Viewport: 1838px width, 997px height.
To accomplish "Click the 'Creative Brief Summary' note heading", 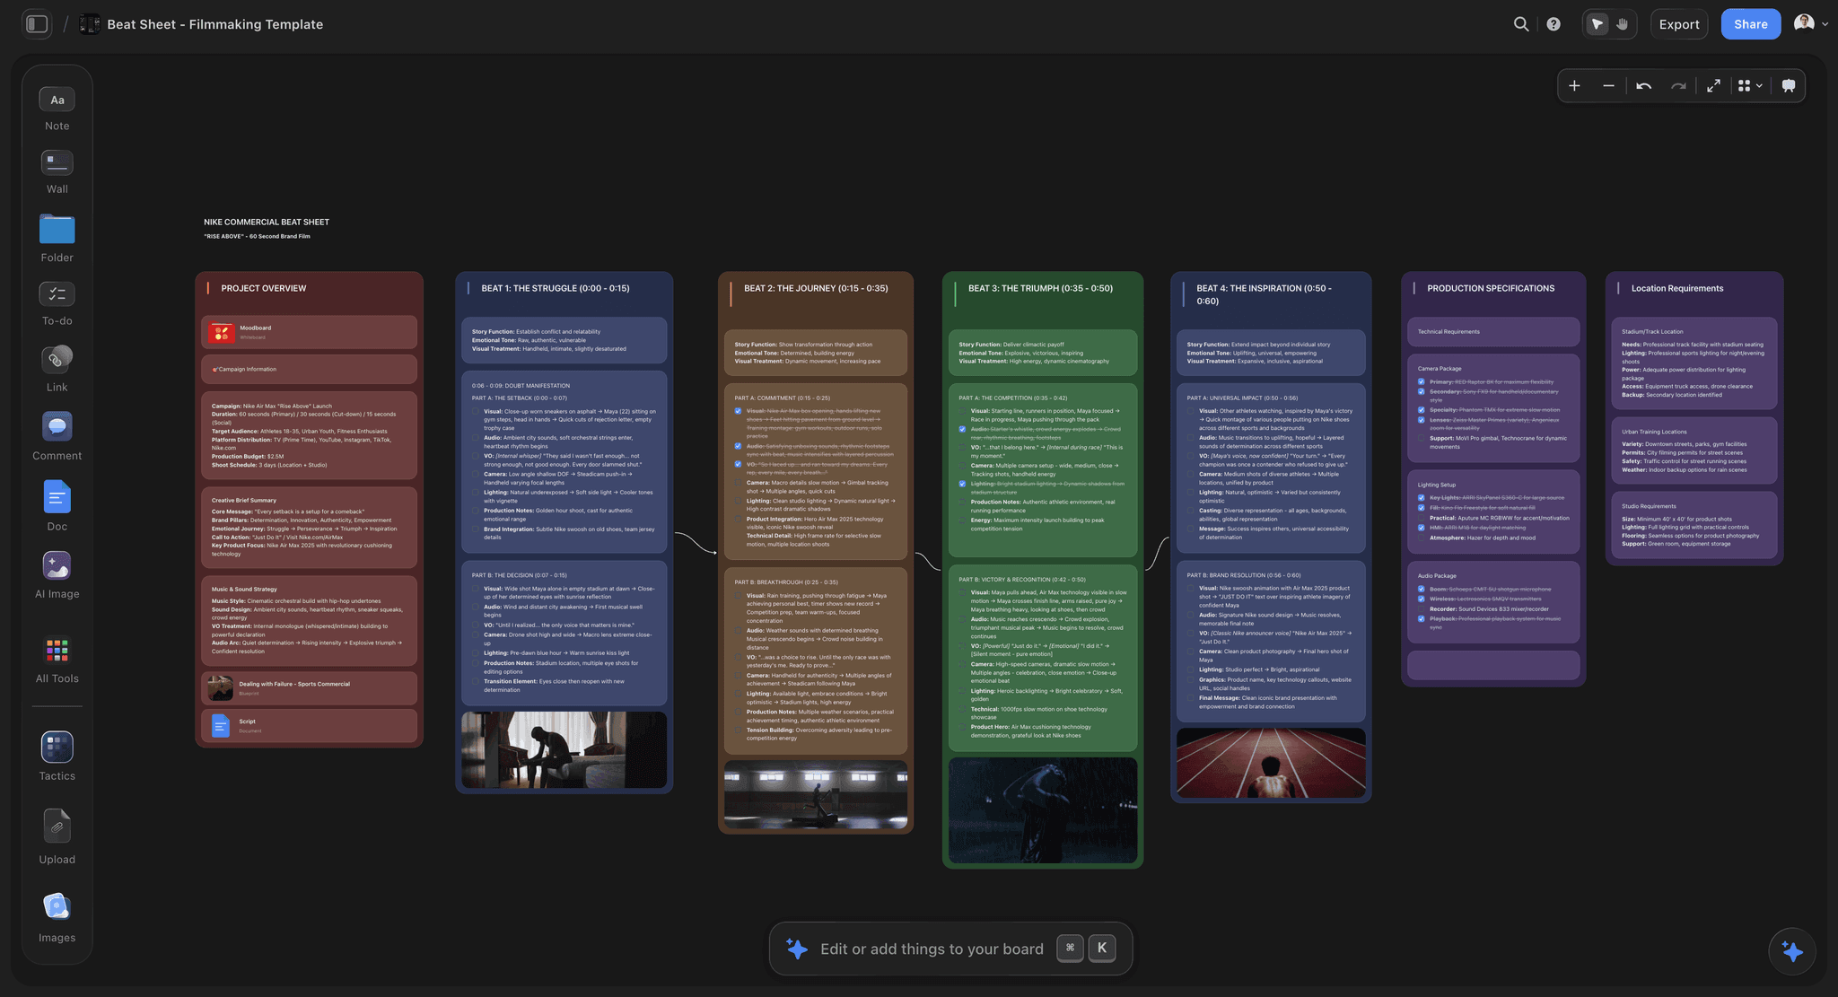I will tap(244, 500).
